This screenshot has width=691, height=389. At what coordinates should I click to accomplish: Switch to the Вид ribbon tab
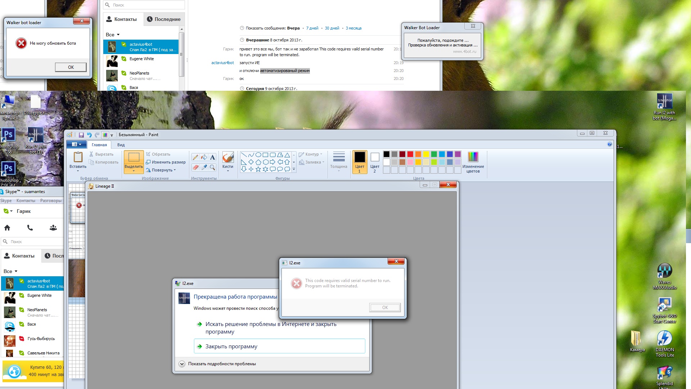click(x=121, y=145)
